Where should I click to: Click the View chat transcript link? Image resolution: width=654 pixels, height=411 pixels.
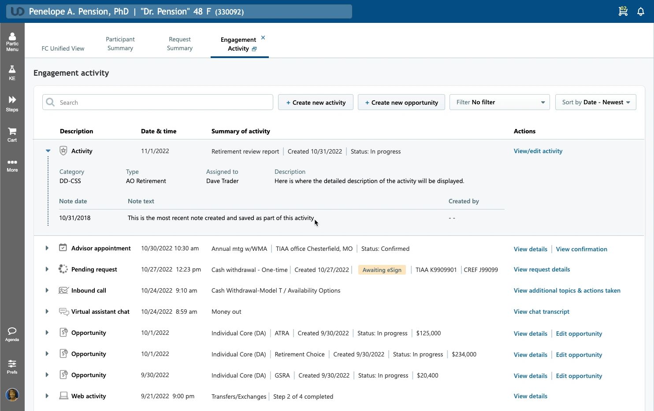pyautogui.click(x=541, y=312)
